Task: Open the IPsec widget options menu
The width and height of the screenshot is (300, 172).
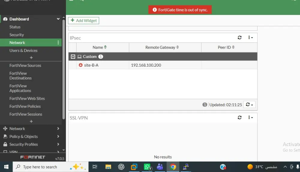Action: click(250, 38)
